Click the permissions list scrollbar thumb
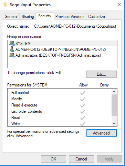This screenshot has height=166, width=125. [x=114, y=105]
